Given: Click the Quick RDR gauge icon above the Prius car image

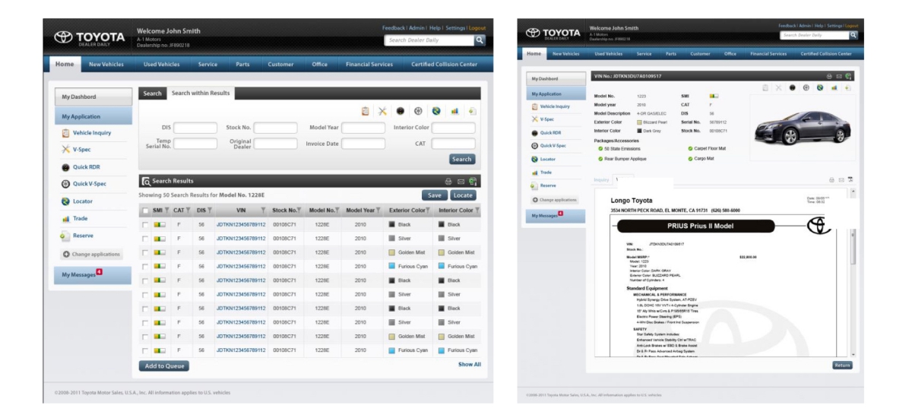Looking at the screenshot, I should point(792,87).
